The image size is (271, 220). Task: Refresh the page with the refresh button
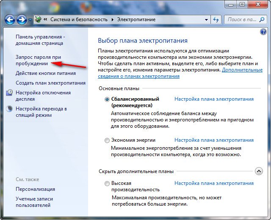tap(216, 19)
